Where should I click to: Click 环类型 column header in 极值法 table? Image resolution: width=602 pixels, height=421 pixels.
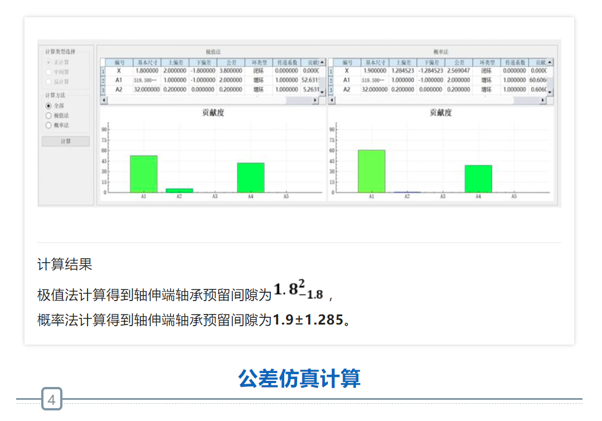pos(259,62)
